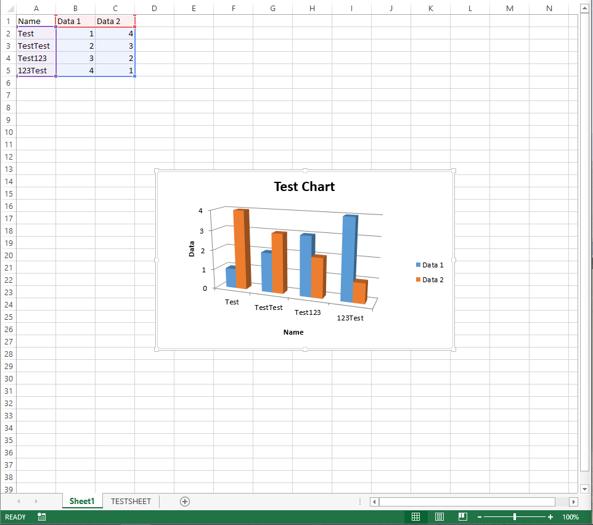Click zoom in plus button
The width and height of the screenshot is (593, 525).
pyautogui.click(x=550, y=517)
